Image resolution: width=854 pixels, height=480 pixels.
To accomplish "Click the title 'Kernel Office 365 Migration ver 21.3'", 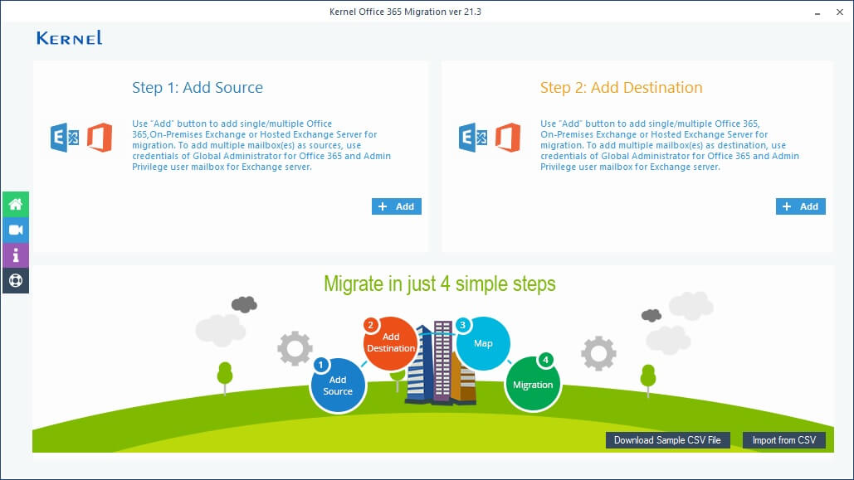I will tap(405, 12).
